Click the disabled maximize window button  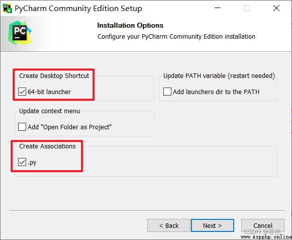pos(247,8)
